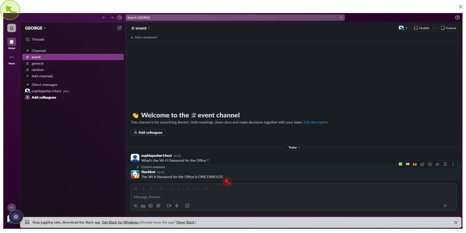Image resolution: width=466 pixels, height=233 pixels.
Task: Open the channel Canvas
Action: tap(449, 28)
